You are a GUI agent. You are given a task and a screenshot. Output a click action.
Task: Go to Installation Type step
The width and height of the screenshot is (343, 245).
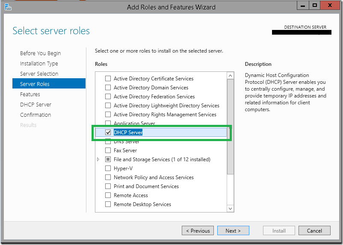(39, 64)
